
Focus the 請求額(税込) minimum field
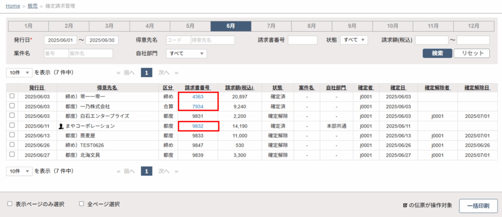pos(431,40)
